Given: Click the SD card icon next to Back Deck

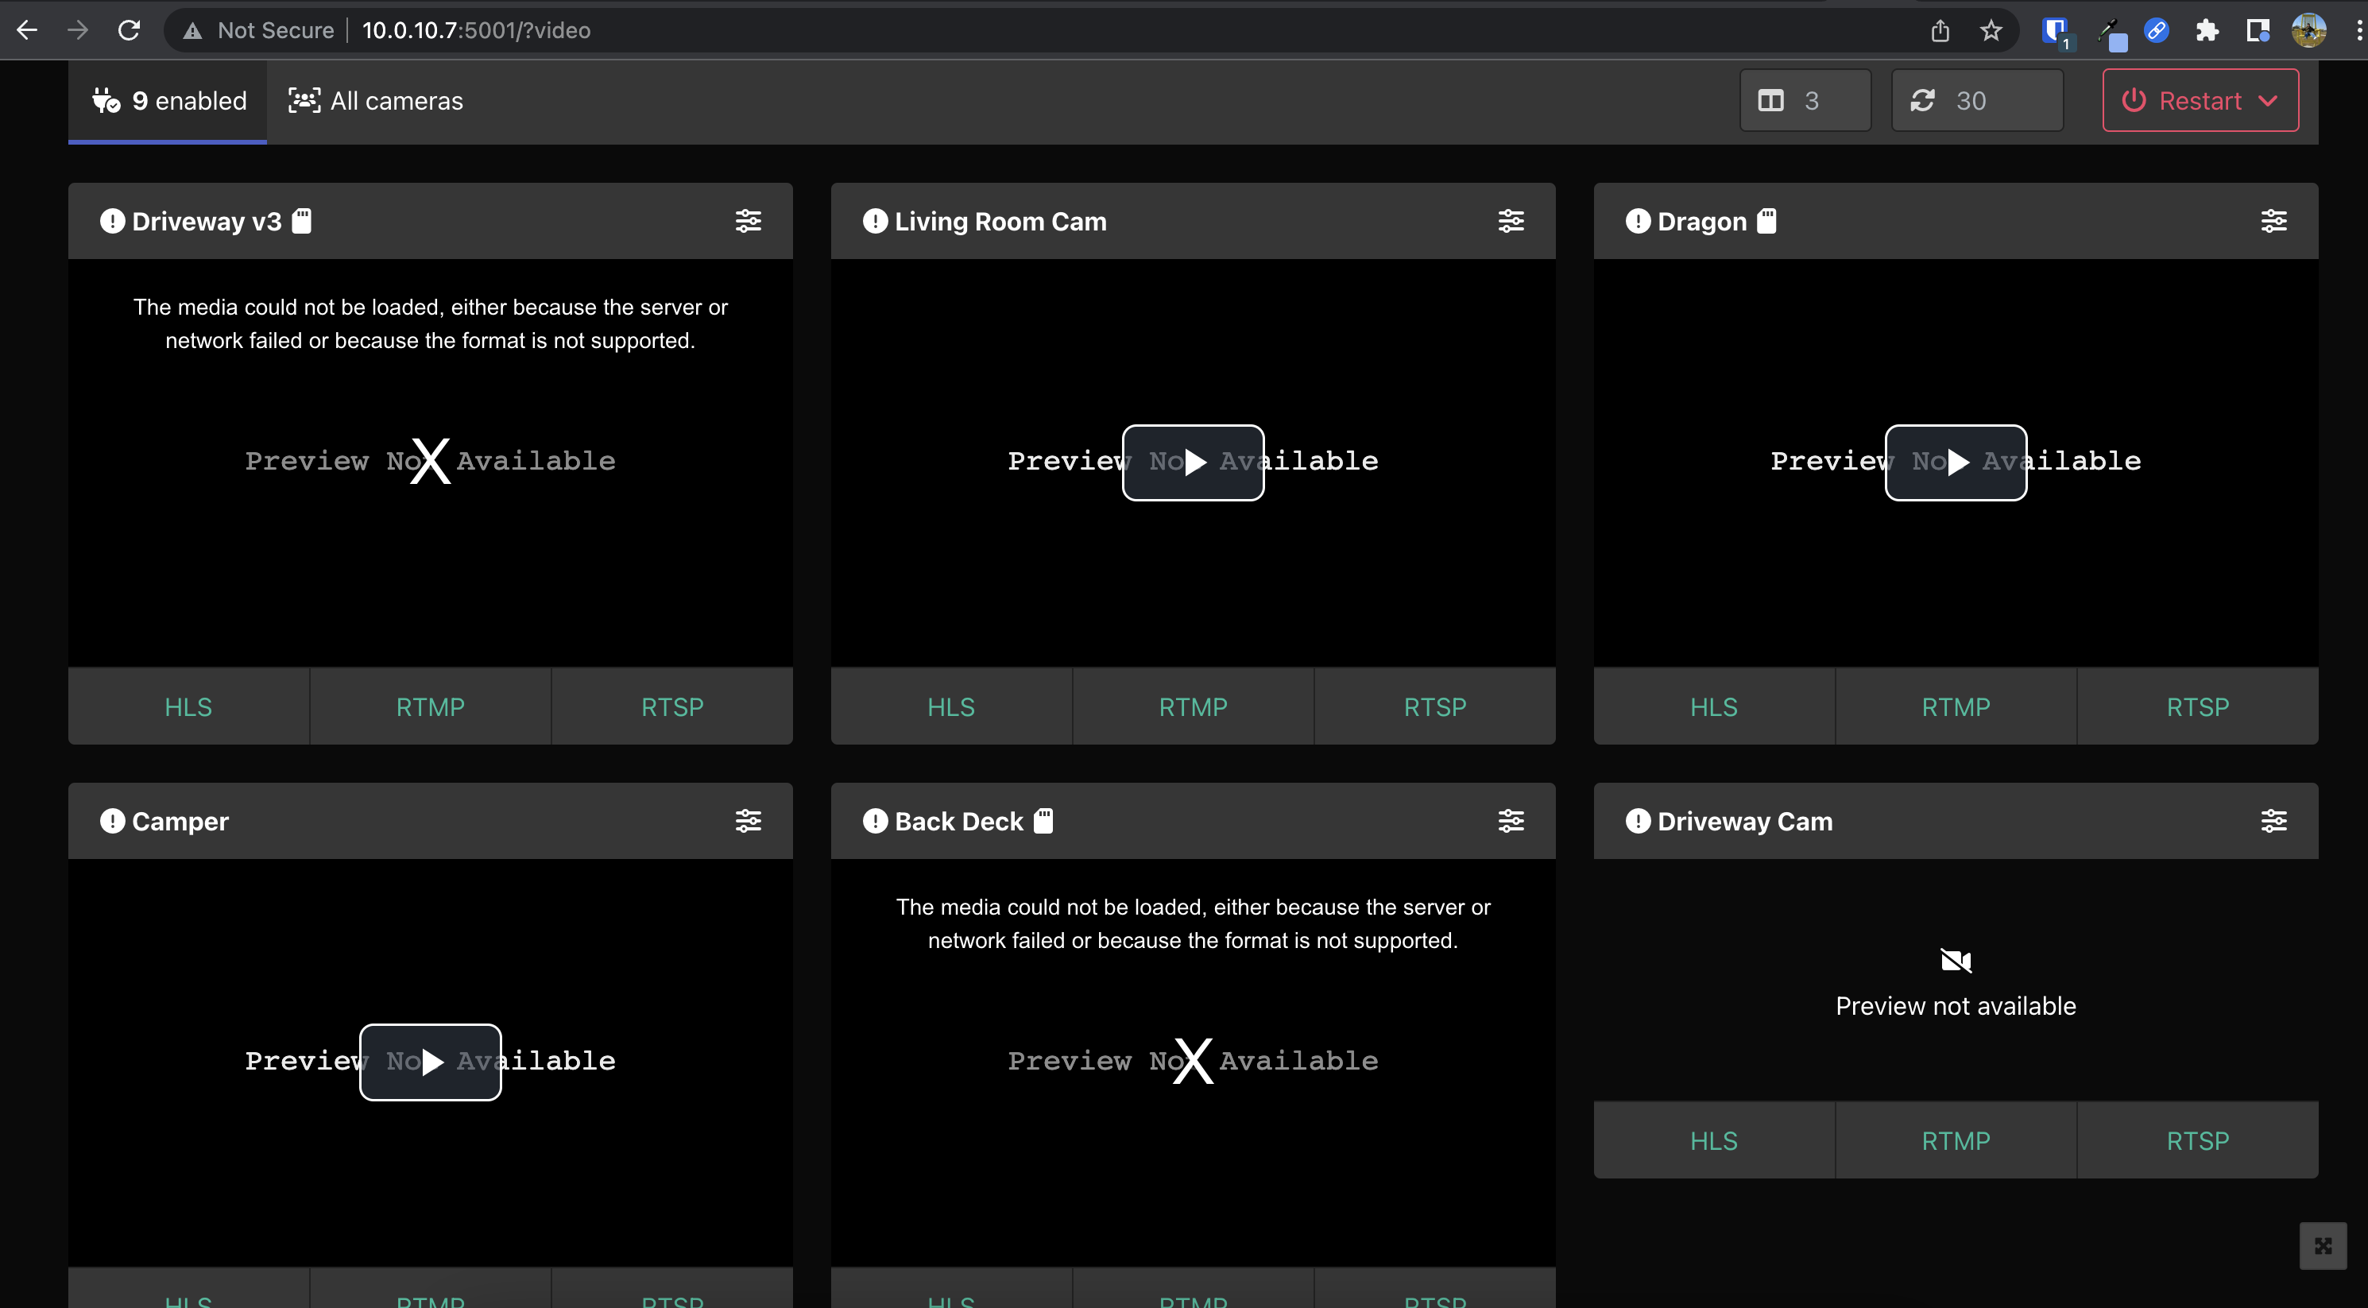Looking at the screenshot, I should point(1043,821).
